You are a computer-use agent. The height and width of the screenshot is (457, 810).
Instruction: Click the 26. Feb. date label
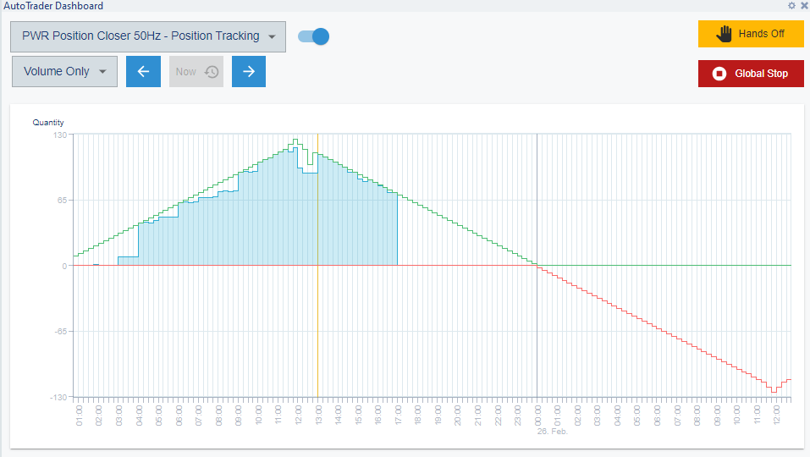[554, 431]
